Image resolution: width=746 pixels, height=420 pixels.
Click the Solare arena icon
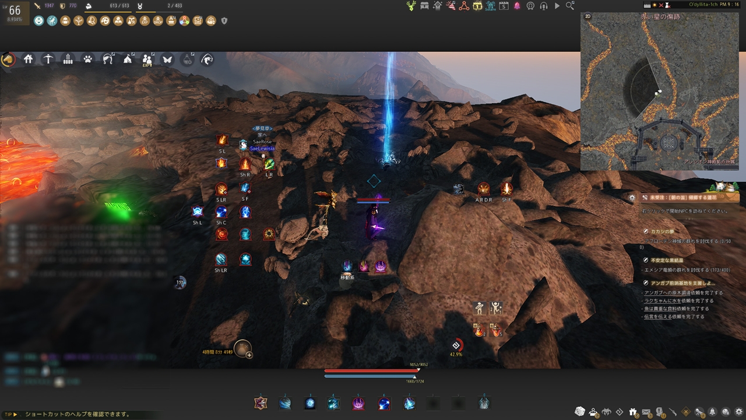[490, 6]
